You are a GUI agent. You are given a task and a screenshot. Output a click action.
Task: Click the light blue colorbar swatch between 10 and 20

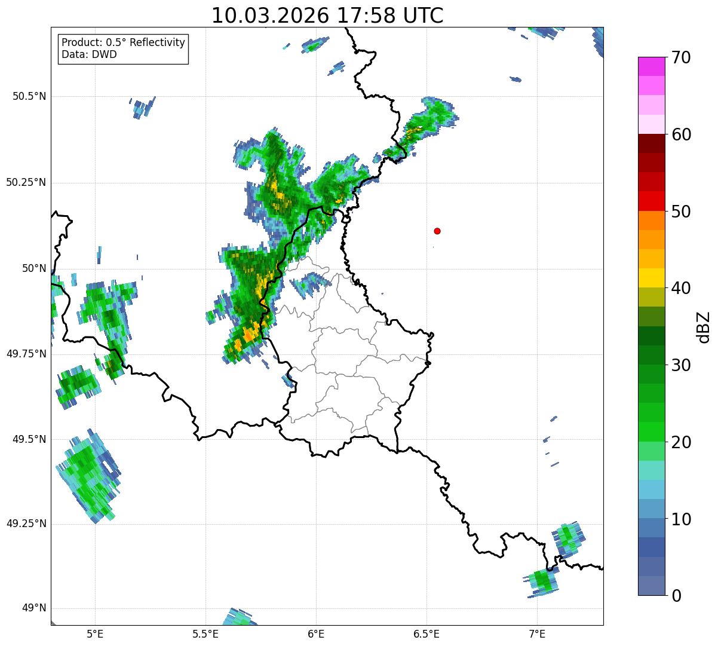point(652,489)
